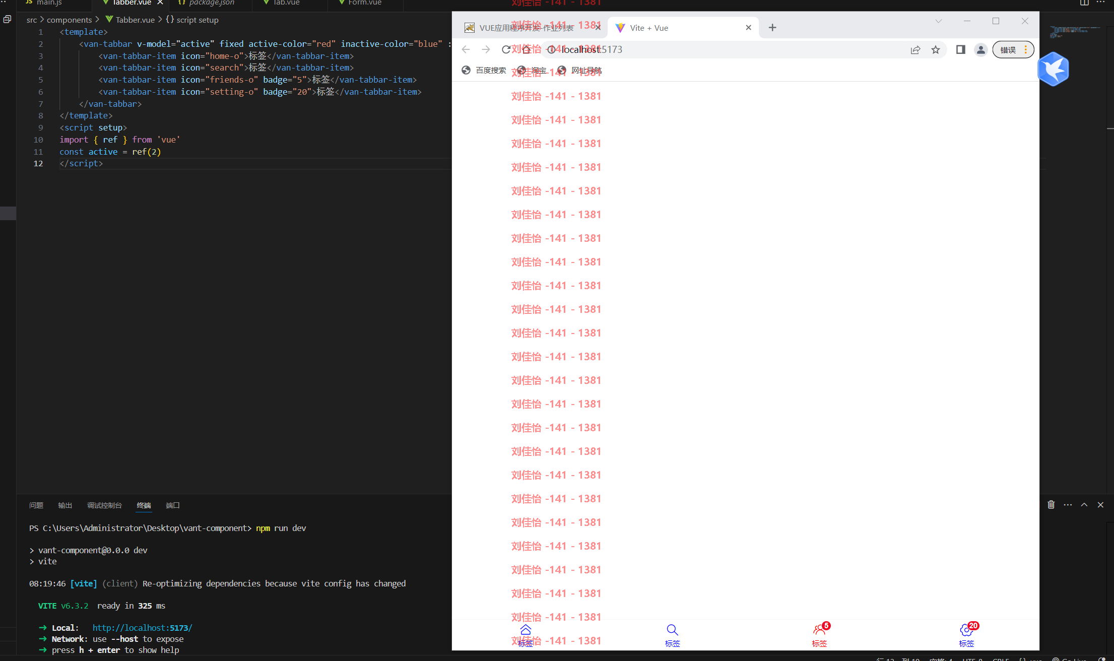
Task: Open the 端口 panel tab
Action: (173, 505)
